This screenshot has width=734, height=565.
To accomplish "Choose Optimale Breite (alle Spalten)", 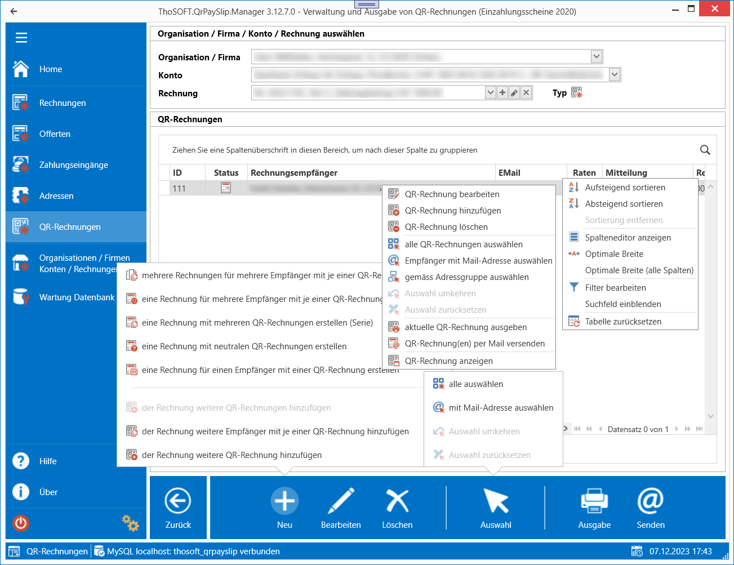I will pyautogui.click(x=630, y=270).
